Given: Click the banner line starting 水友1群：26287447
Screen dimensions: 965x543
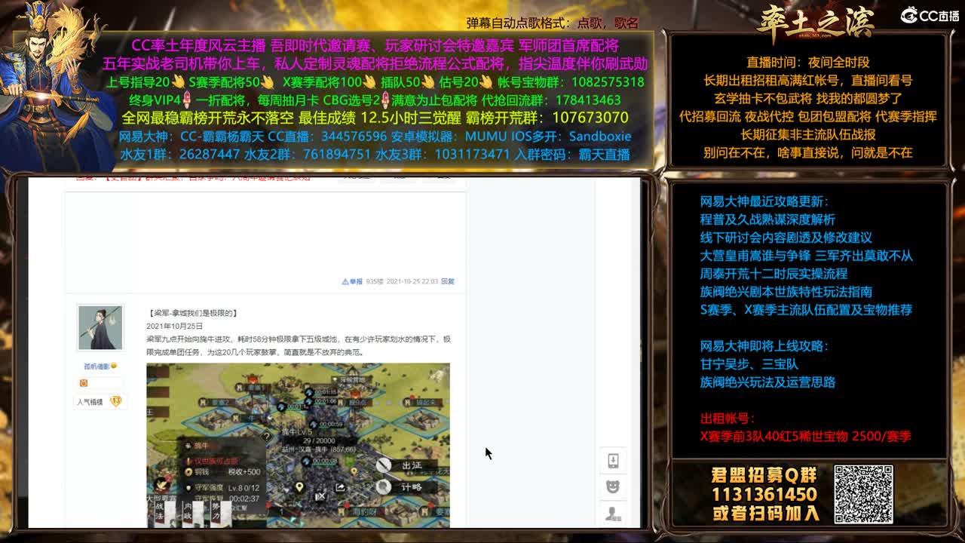Looking at the screenshot, I should coord(375,155).
